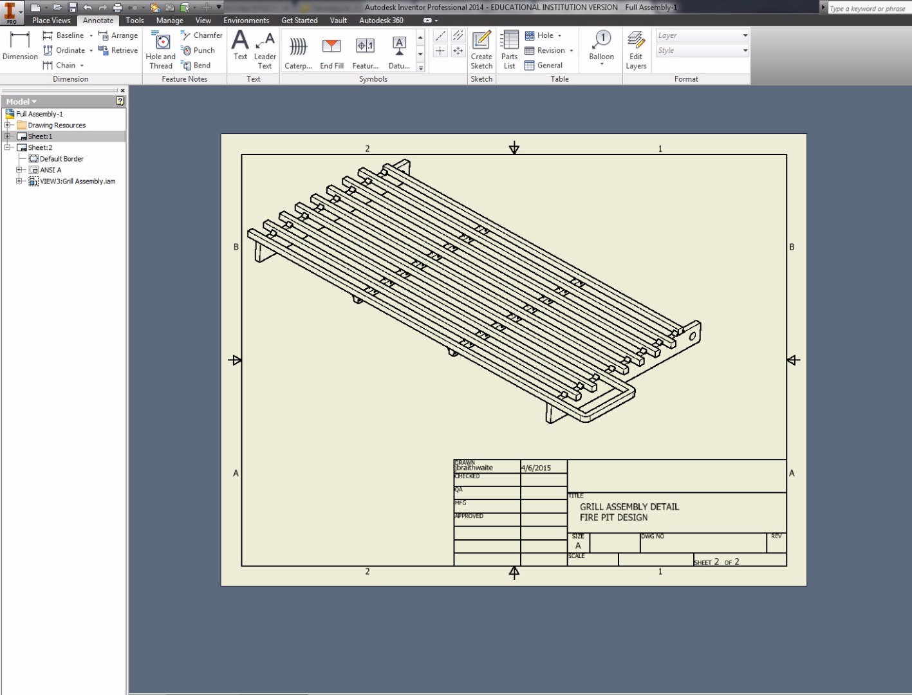
Task: Click Arrange dimensions
Action: point(118,35)
